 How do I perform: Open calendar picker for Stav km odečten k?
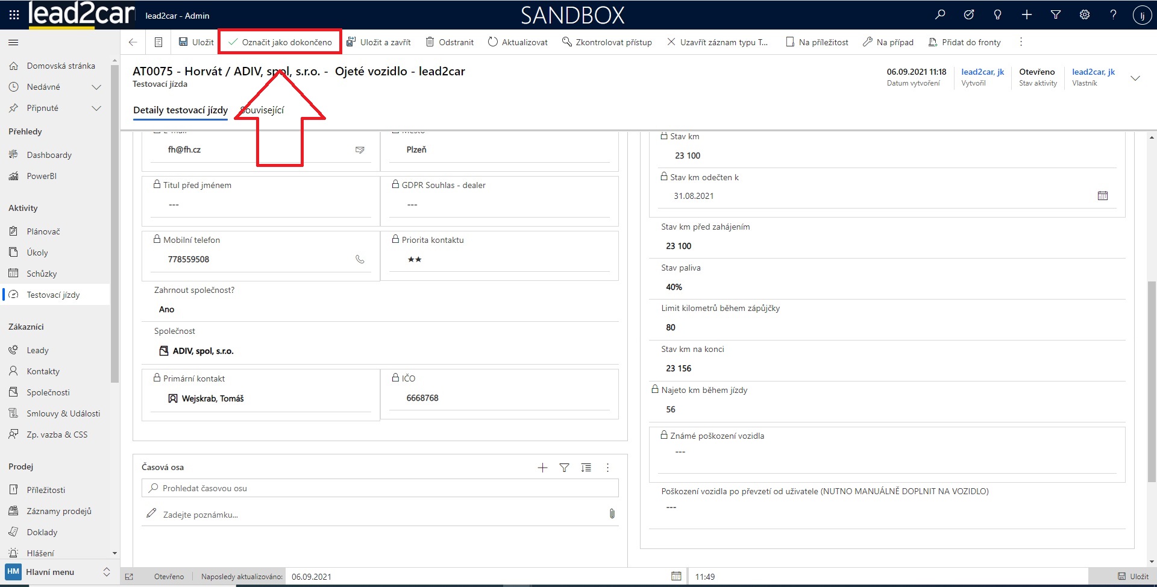pyautogui.click(x=1103, y=196)
